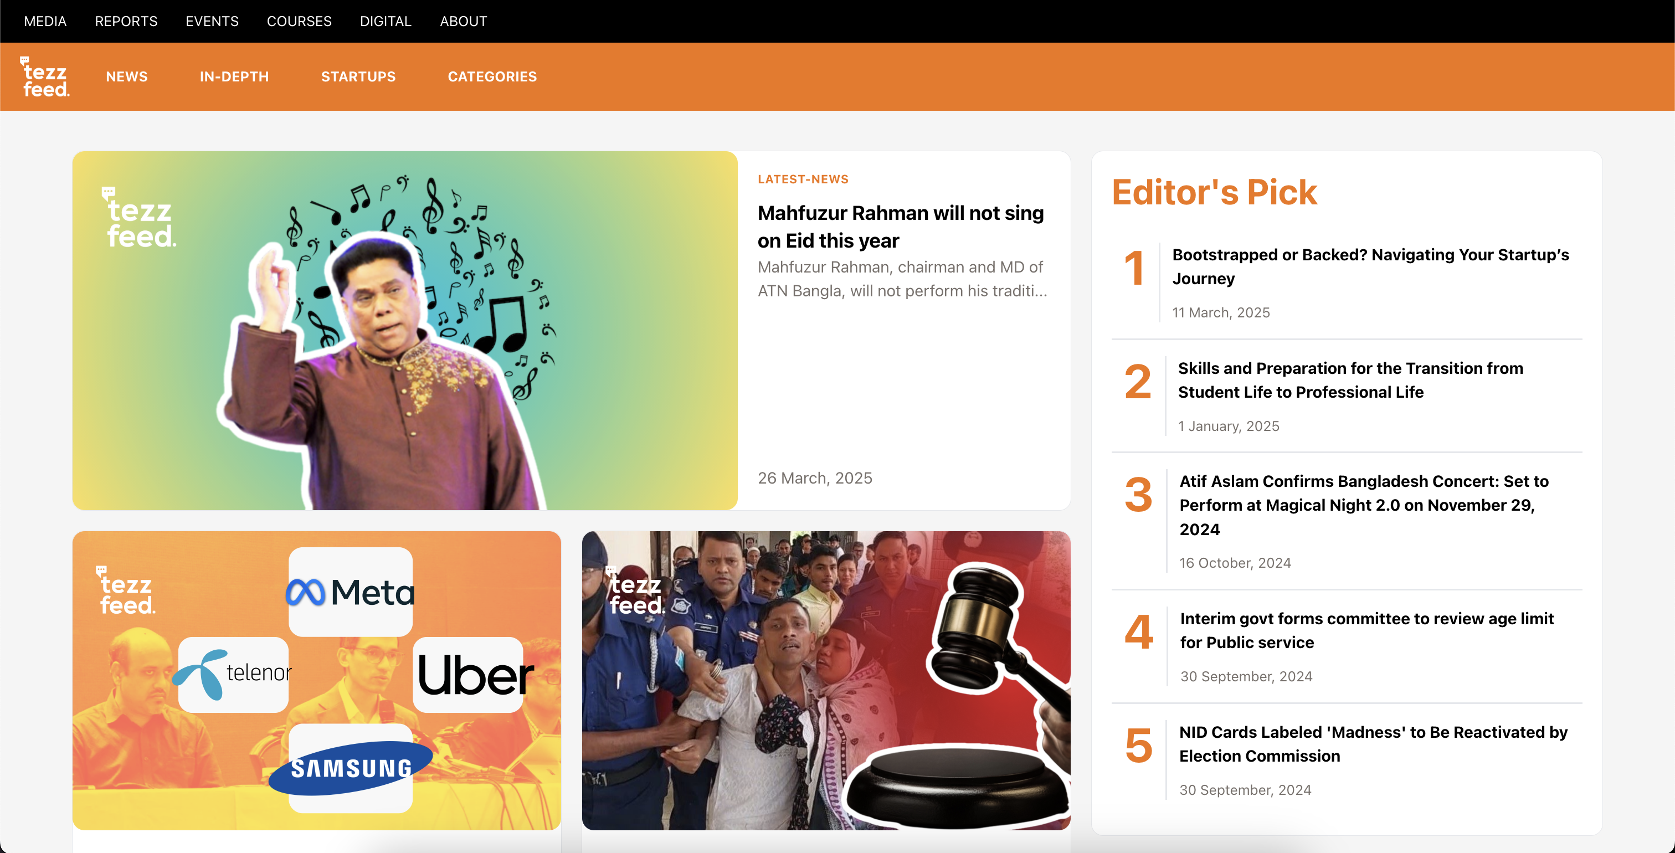The image size is (1675, 853).
Task: Open the IN-DEPTH section
Action: tap(234, 77)
